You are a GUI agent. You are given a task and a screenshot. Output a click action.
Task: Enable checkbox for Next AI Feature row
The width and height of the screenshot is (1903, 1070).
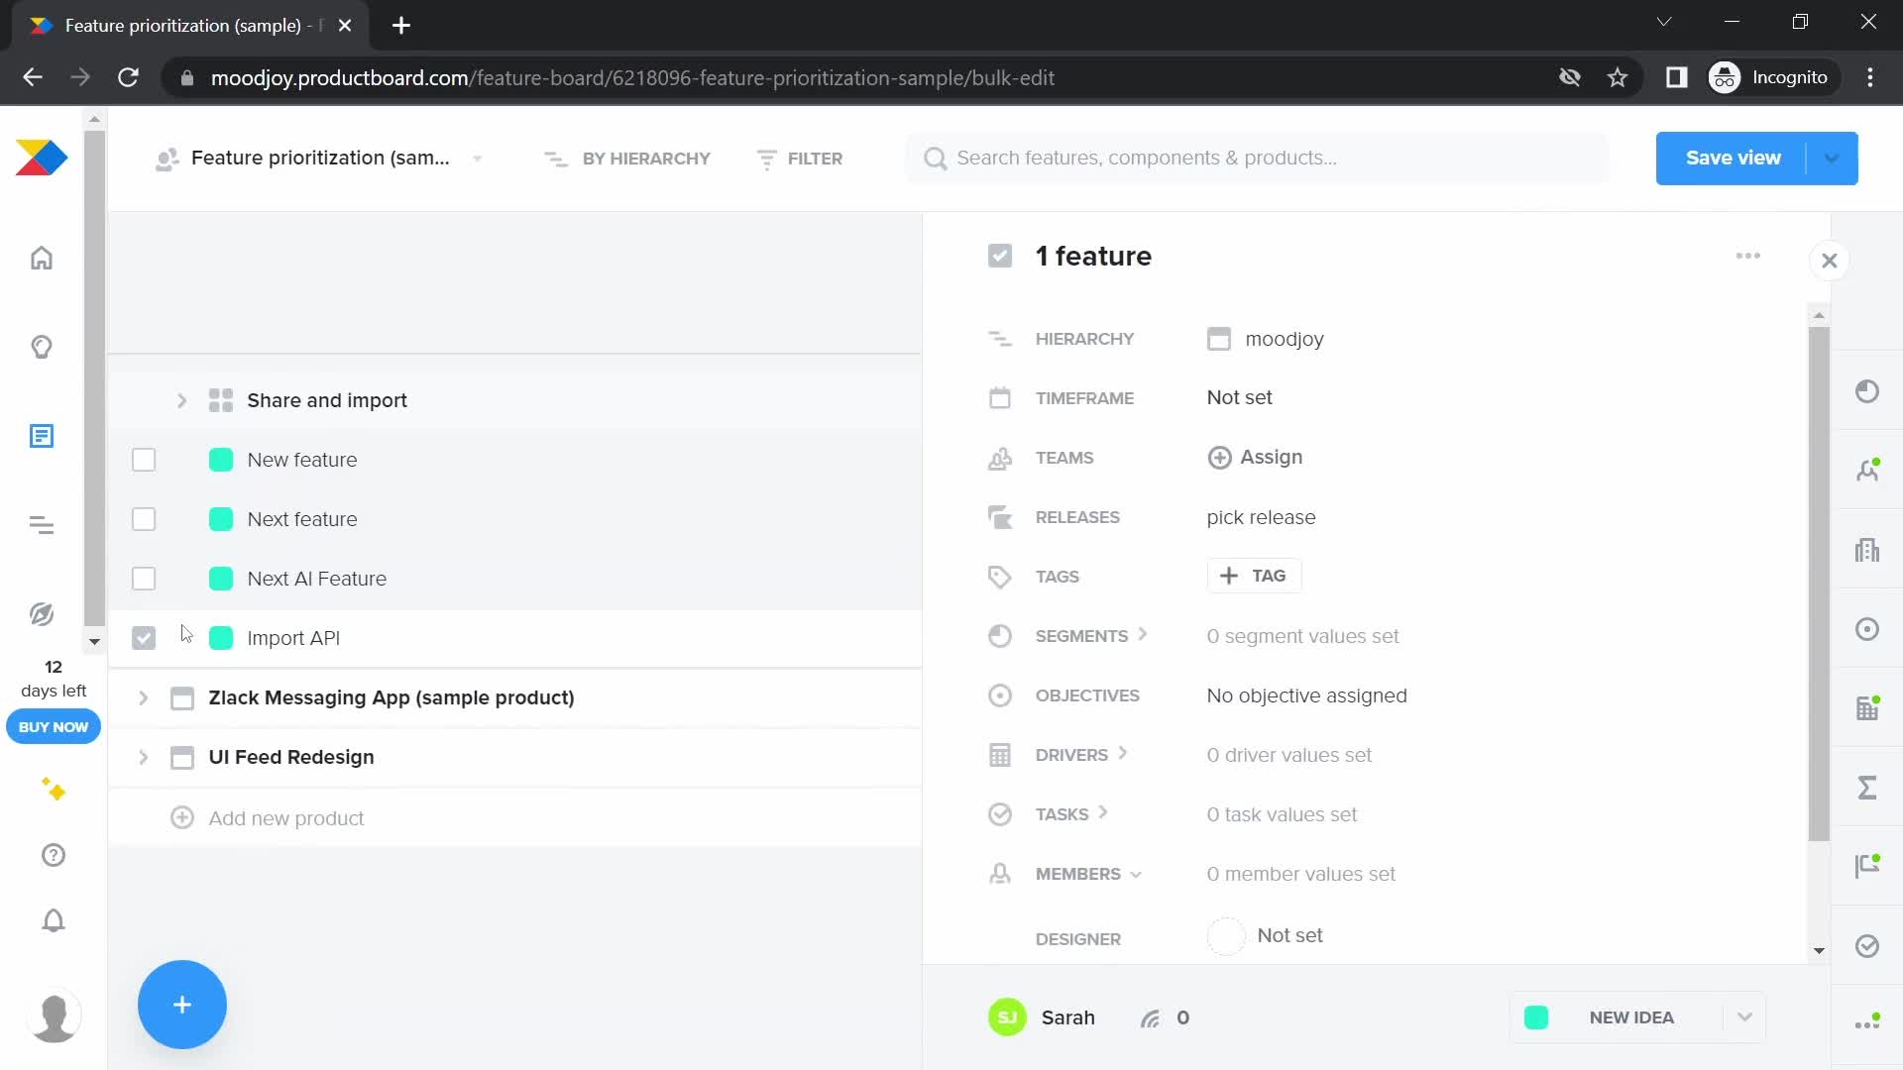pyautogui.click(x=144, y=579)
